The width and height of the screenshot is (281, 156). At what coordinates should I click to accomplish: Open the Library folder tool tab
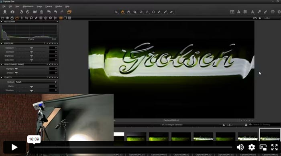point(2,18)
